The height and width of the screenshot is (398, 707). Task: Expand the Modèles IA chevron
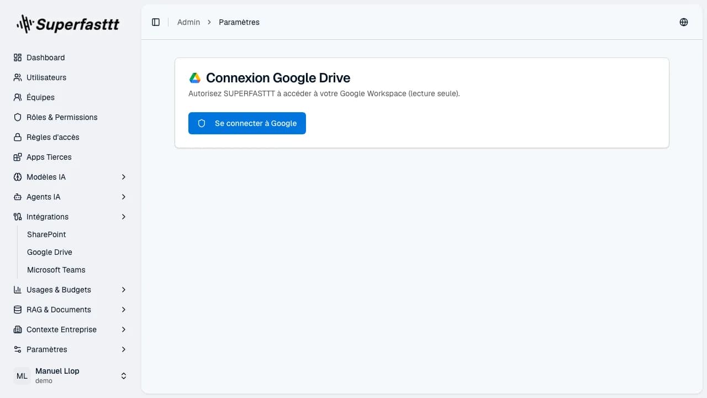pyautogui.click(x=124, y=177)
